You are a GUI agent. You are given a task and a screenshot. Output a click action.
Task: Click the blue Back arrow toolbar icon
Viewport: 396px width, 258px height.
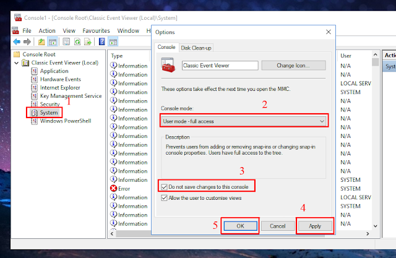(x=17, y=41)
